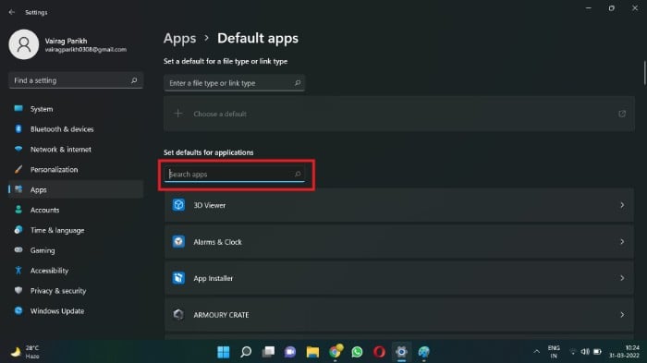
Task: Click the ARMOURY CRATE label text
Action: coord(221,315)
